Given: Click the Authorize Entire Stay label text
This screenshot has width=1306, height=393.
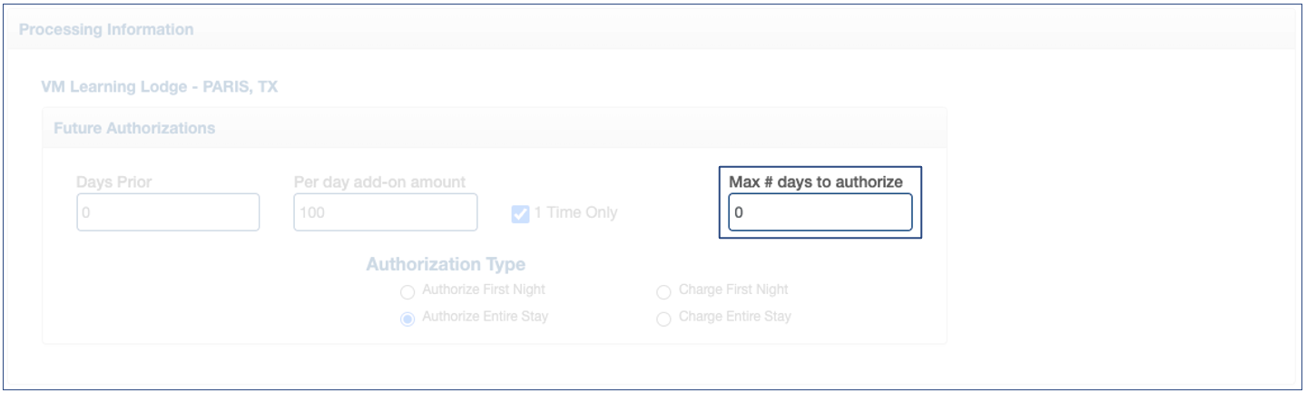Looking at the screenshot, I should point(486,317).
